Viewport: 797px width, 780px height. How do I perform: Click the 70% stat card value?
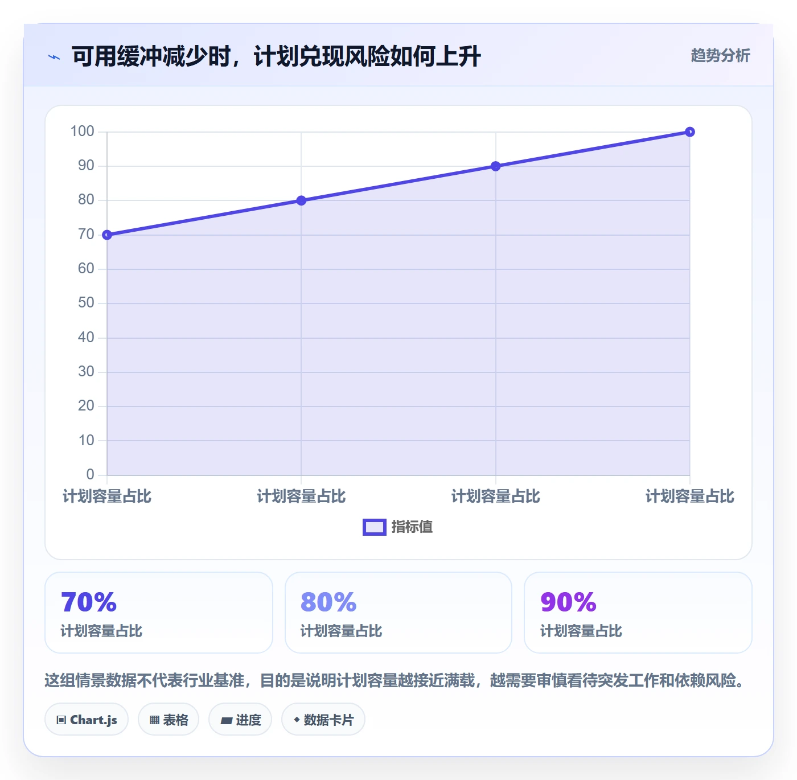pyautogui.click(x=89, y=602)
